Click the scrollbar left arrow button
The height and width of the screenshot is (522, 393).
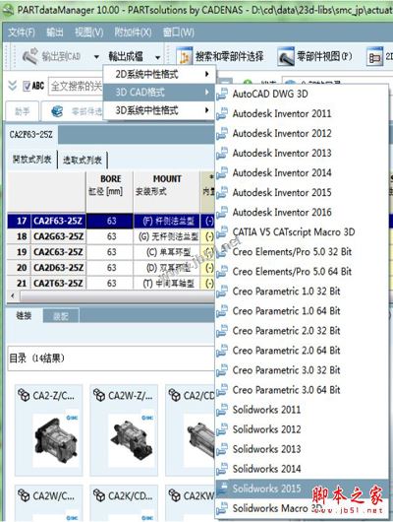pyautogui.click(x=13, y=295)
